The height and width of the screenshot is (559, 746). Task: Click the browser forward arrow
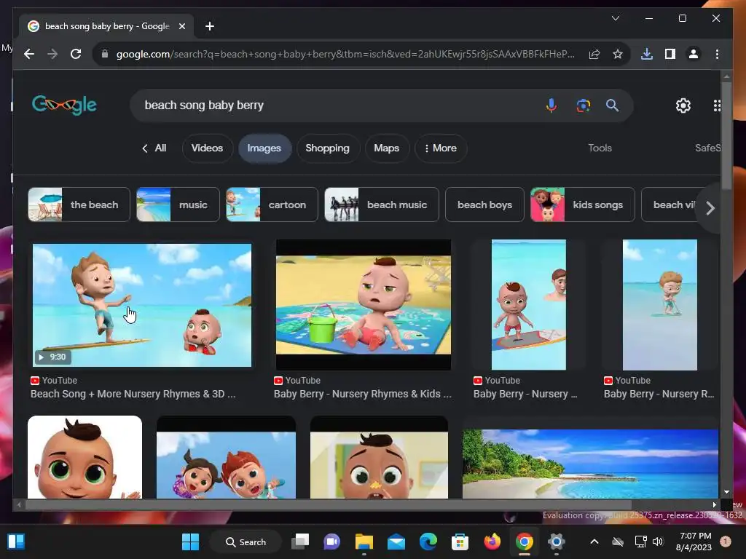click(x=52, y=54)
